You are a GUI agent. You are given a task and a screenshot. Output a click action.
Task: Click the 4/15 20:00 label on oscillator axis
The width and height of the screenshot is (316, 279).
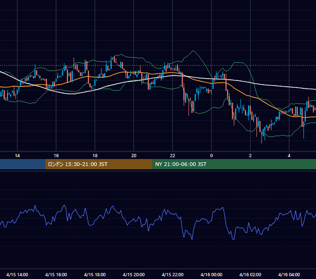pos(134,274)
